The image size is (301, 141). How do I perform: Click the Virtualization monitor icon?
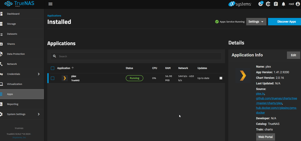point(1,84)
